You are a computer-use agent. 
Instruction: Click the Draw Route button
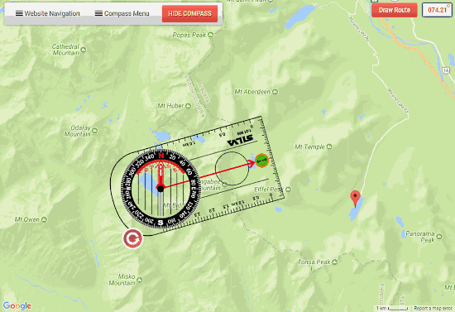coord(395,10)
